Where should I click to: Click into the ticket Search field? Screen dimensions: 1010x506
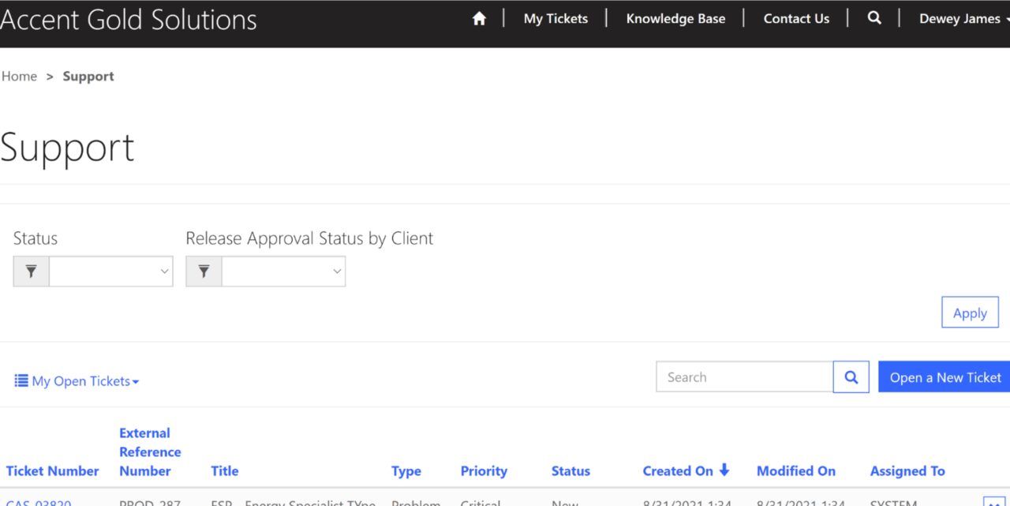coord(744,377)
